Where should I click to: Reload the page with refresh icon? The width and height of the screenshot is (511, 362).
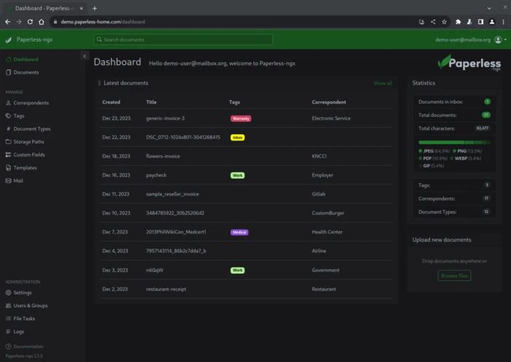click(30, 22)
